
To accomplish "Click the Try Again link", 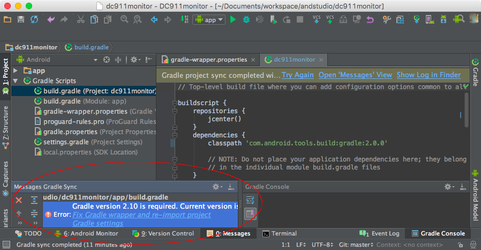I will (x=298, y=75).
